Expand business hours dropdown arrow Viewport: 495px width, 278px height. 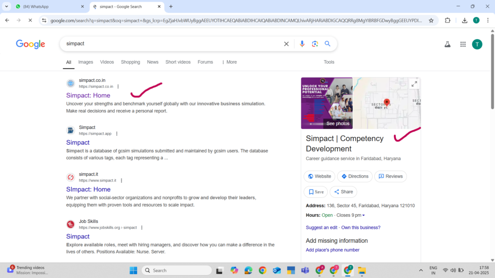[x=364, y=216]
